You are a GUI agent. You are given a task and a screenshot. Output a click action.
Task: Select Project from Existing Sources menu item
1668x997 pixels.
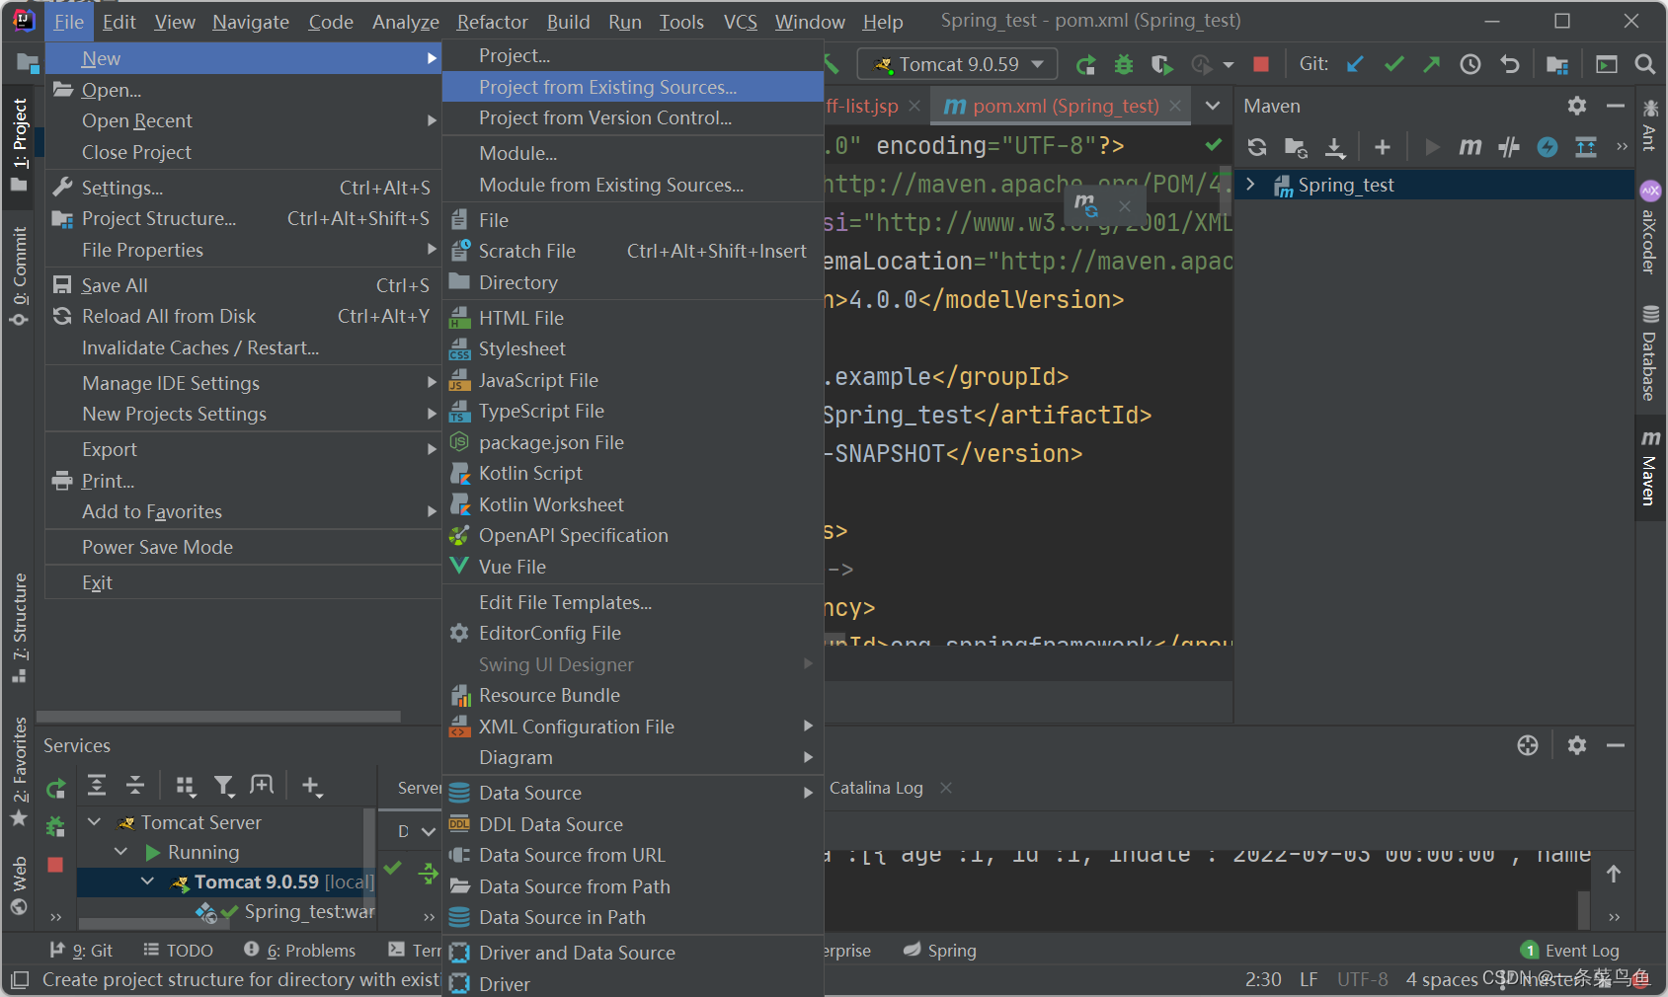point(632,87)
